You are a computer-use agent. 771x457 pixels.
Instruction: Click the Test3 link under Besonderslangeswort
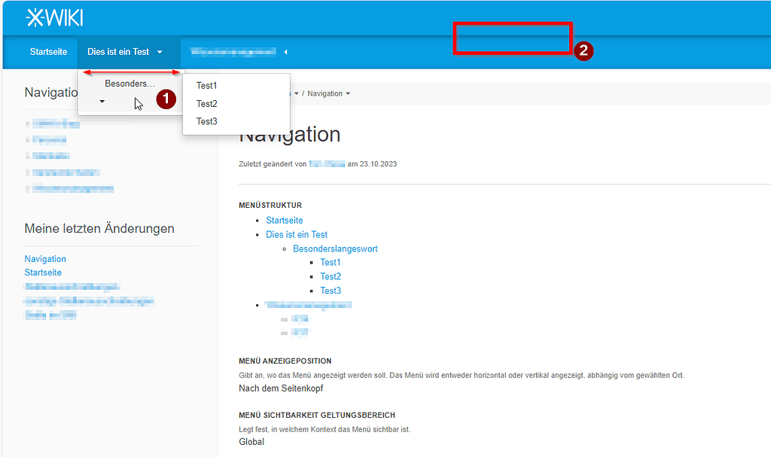coord(330,291)
